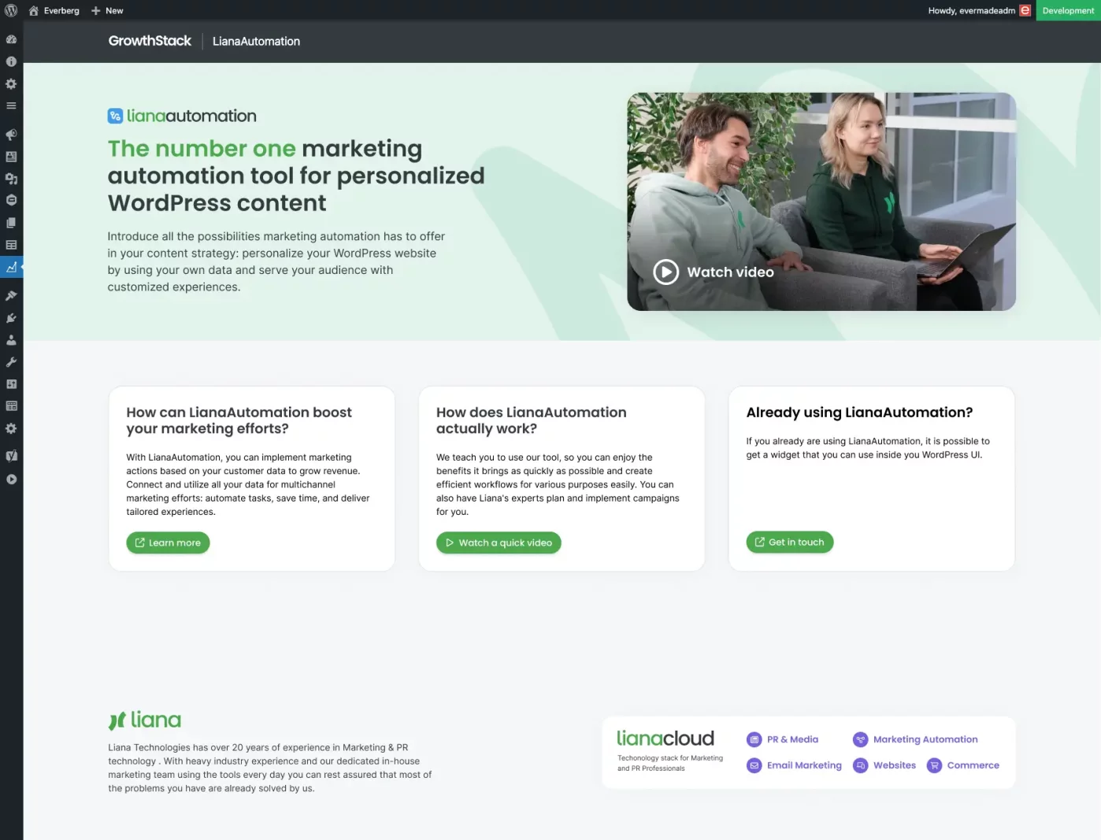Click the Yoast SEO icon in sidebar
The image size is (1101, 840).
click(x=11, y=455)
